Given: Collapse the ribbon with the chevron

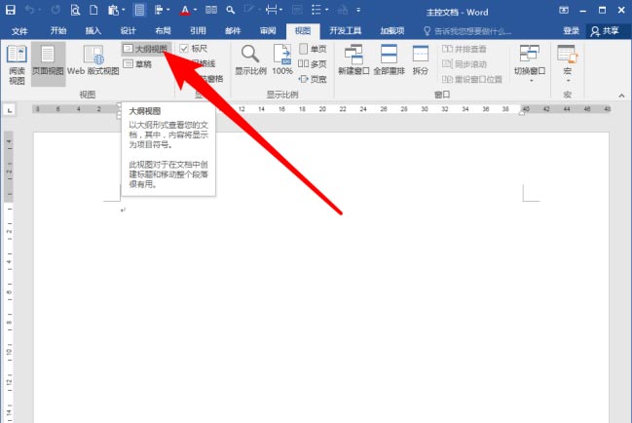Looking at the screenshot, I should pyautogui.click(x=621, y=96).
